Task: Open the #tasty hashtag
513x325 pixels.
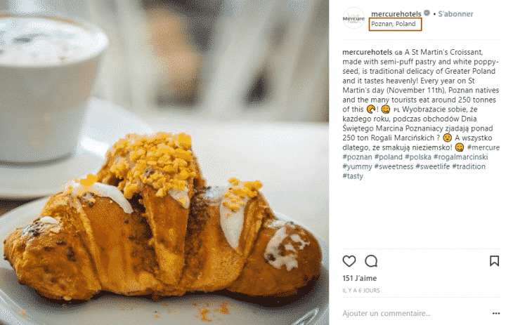Action: click(353, 176)
